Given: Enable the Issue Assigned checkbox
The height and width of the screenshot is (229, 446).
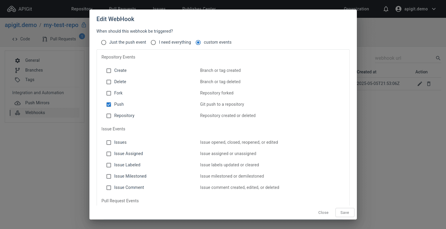Looking at the screenshot, I should pos(109,154).
